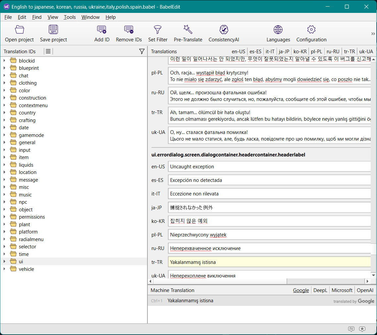Click the Save project floppy disk icon
Image resolution: width=377 pixels, height=335 pixels.
click(x=53, y=30)
